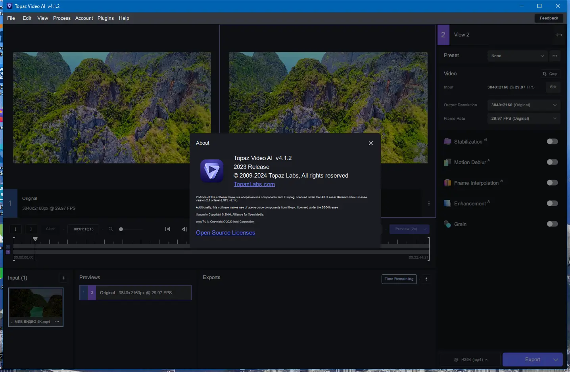Click the Clear trim button
570x372 pixels.
(x=50, y=229)
